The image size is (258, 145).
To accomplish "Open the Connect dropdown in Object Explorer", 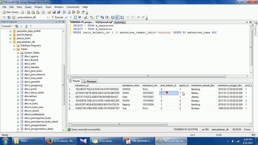I will point(7,26).
